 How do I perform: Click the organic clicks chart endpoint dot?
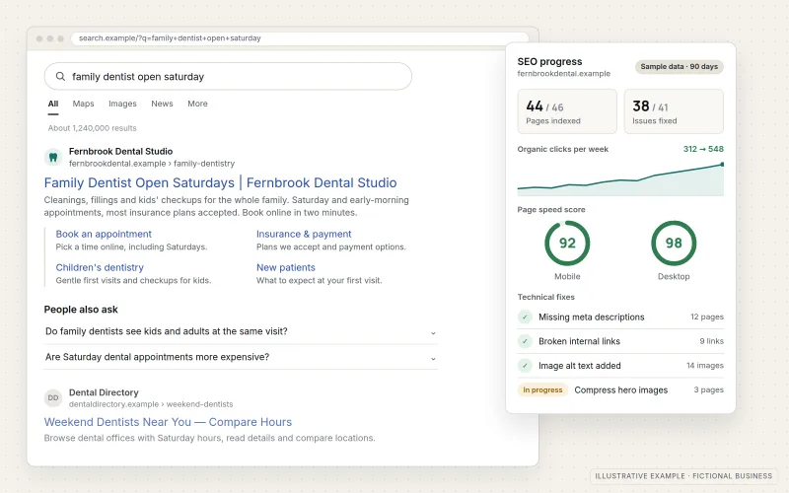(x=722, y=164)
